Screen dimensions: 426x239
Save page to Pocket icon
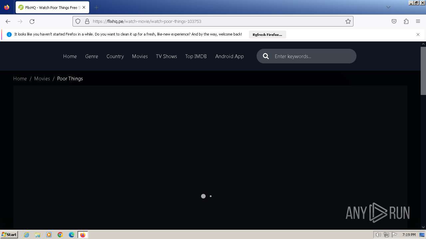[394, 21]
